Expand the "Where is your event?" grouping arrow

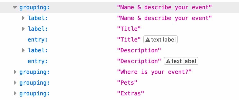[x=15, y=72]
